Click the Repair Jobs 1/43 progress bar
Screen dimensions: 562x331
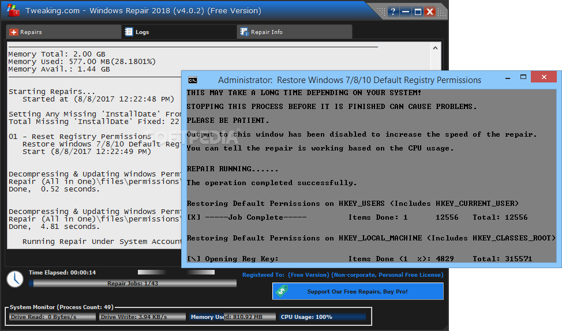tap(133, 283)
